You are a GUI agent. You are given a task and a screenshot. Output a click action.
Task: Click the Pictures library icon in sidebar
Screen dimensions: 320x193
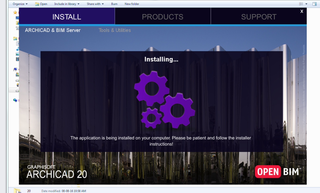click(17, 54)
